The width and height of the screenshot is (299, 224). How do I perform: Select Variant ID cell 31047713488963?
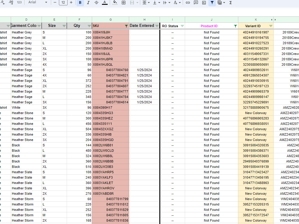[256, 183]
